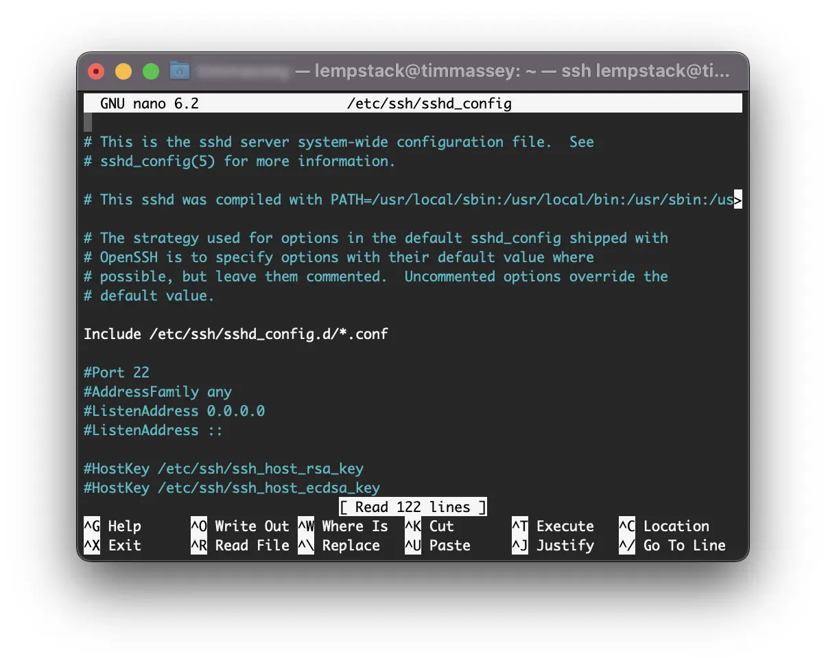Click the line starting possible, but leave them commented
The image size is (826, 663).
click(376, 277)
